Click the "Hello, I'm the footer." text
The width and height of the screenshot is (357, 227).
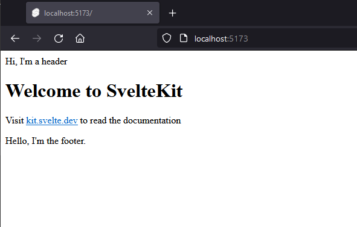click(x=45, y=141)
